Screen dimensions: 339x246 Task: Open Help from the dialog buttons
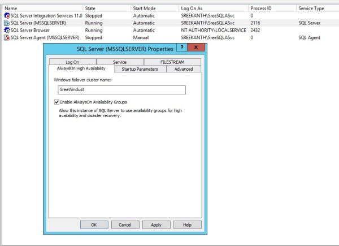click(187, 225)
